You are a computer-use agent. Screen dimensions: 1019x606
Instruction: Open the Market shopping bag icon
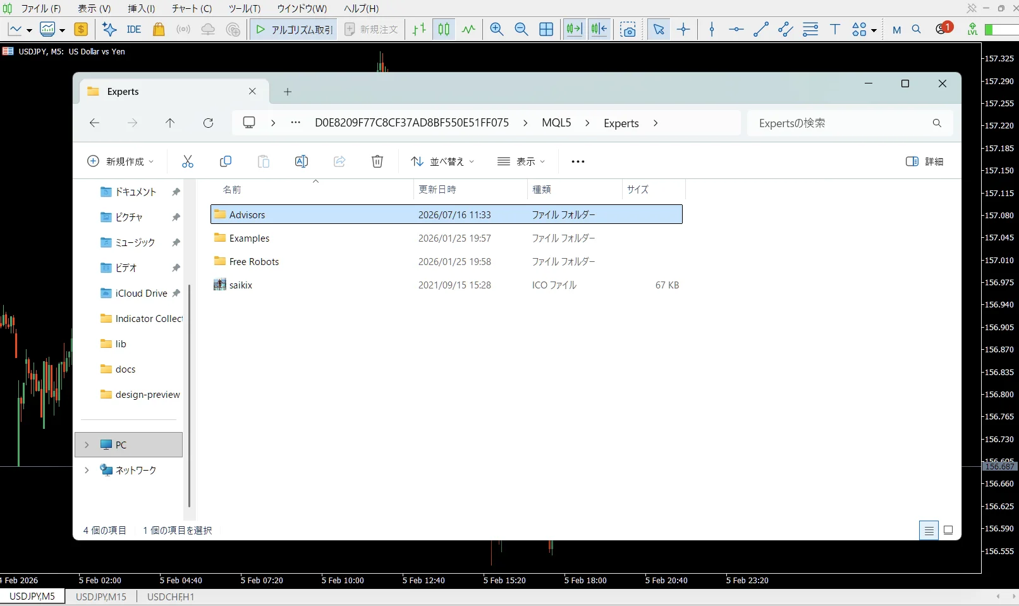click(x=159, y=29)
